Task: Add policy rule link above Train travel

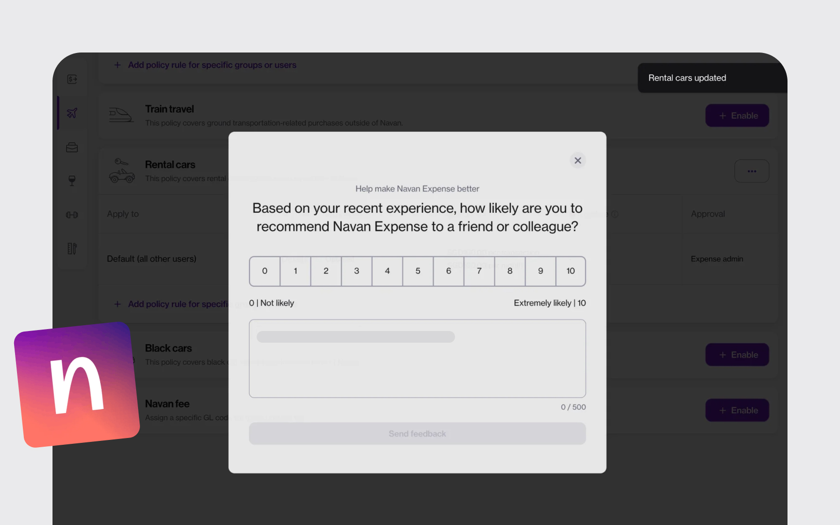Action: coord(205,65)
